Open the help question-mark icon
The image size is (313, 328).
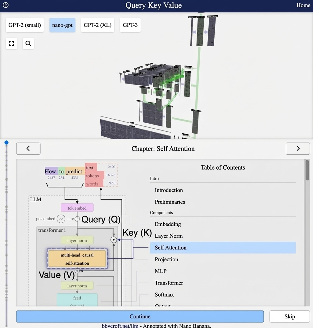5,5
